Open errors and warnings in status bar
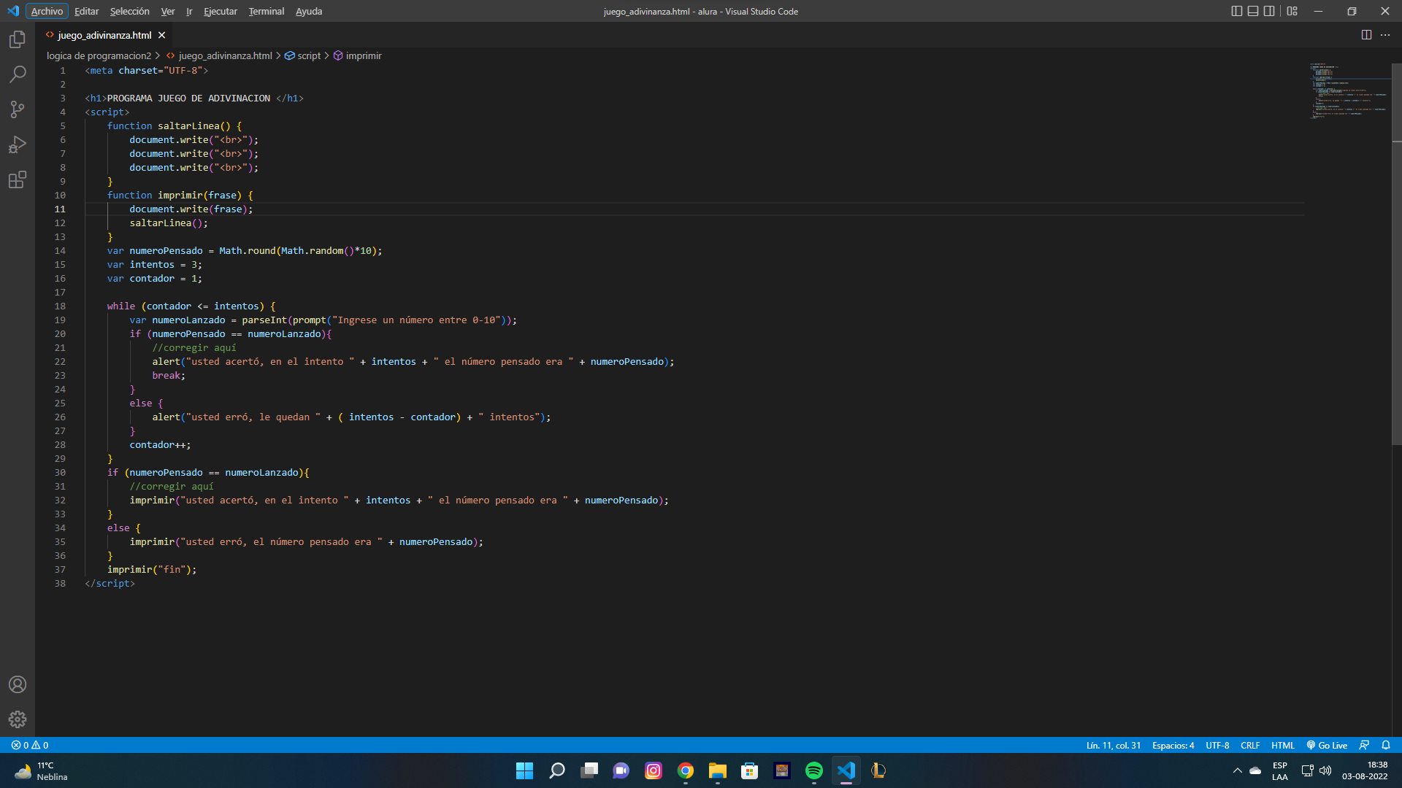 (30, 745)
